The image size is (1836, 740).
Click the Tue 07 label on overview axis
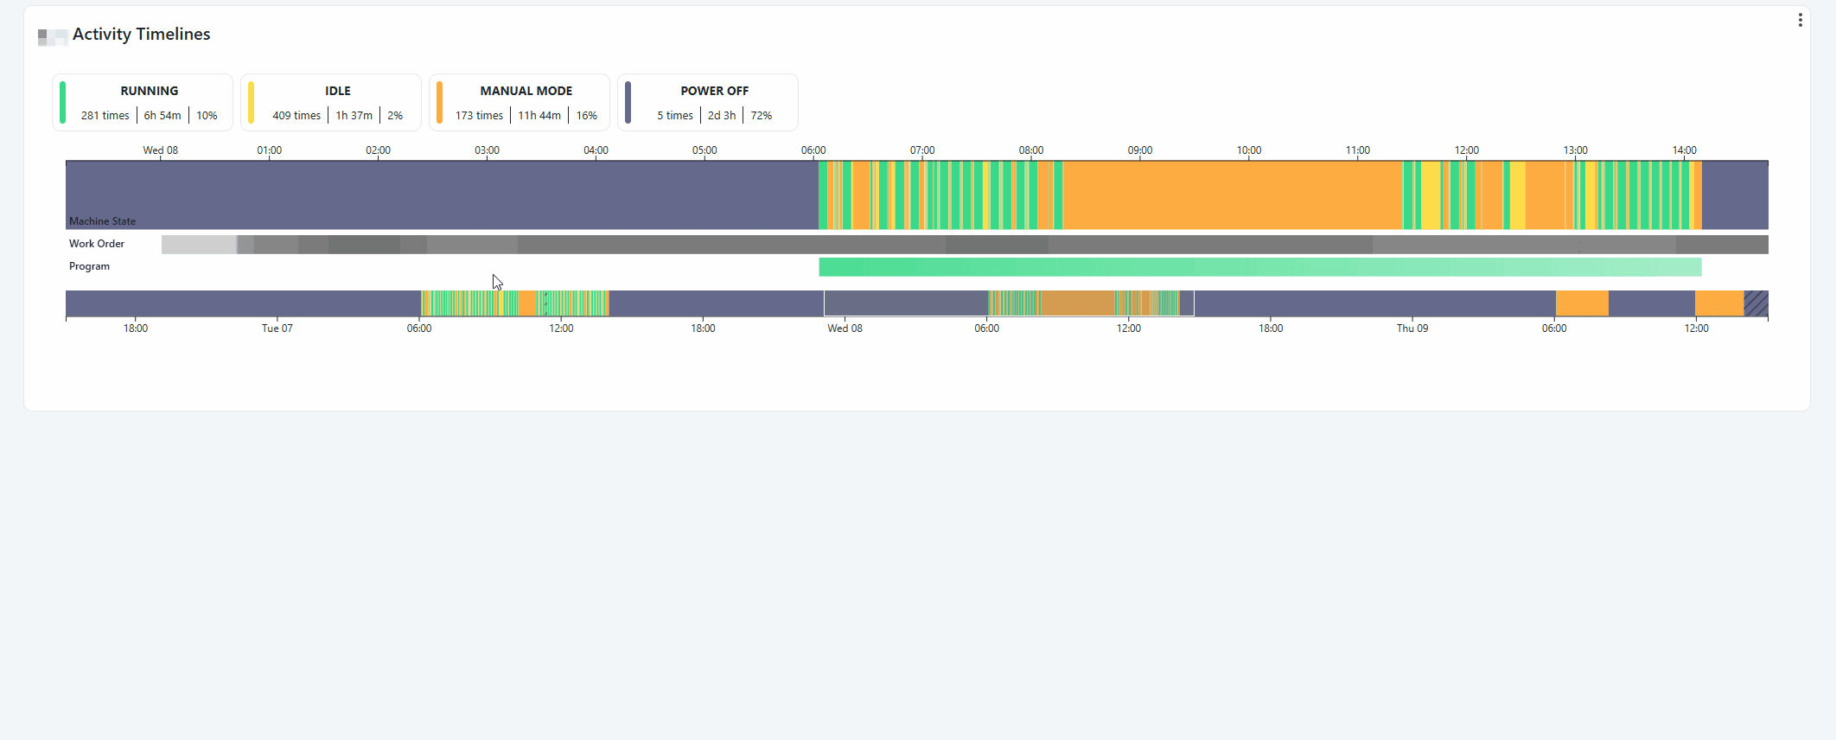click(277, 329)
